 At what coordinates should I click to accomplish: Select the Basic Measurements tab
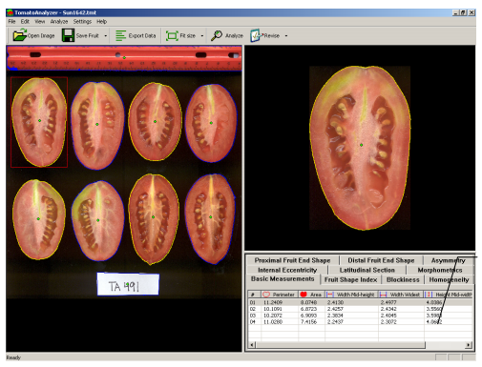point(283,278)
